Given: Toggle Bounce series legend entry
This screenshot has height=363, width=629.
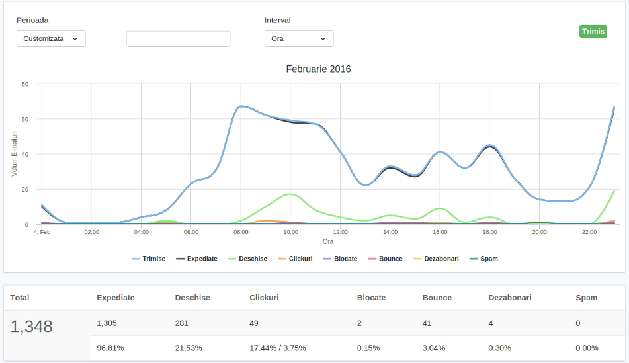Looking at the screenshot, I should click(384, 259).
